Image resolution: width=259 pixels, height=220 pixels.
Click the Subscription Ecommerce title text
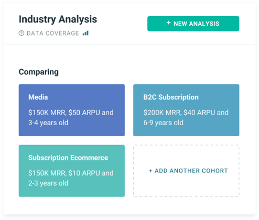coord(68,158)
